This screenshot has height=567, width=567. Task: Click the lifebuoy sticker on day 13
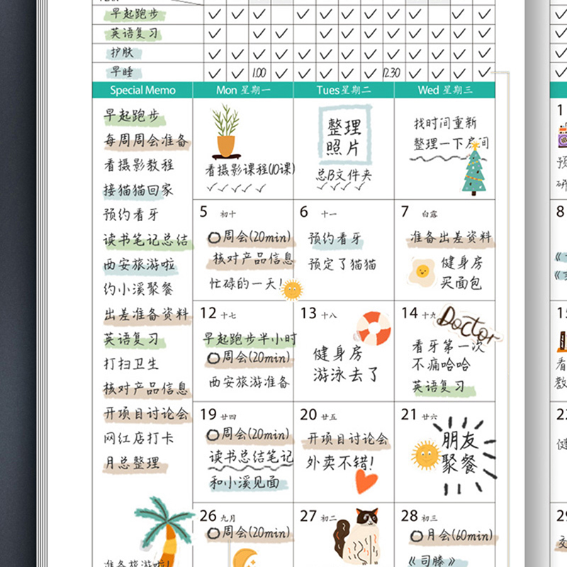(x=374, y=329)
